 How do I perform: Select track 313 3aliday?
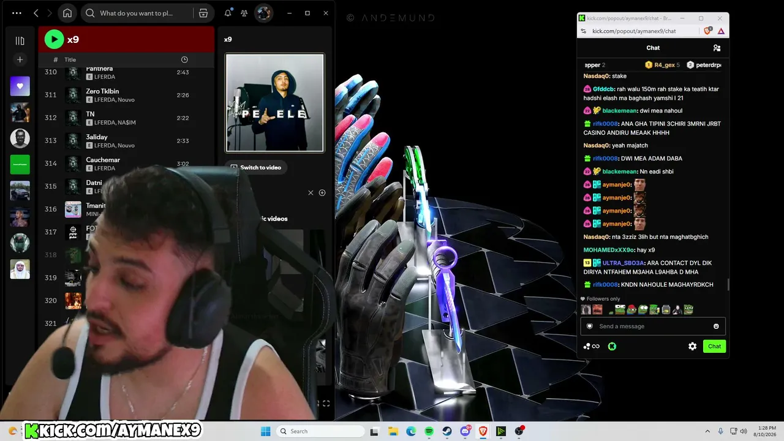tap(126, 140)
